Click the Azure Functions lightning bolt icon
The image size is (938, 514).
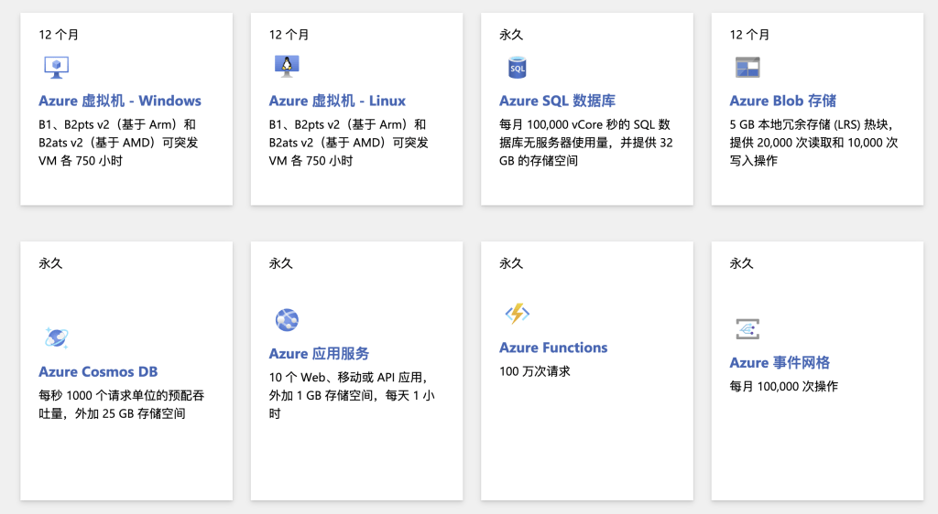point(517,314)
